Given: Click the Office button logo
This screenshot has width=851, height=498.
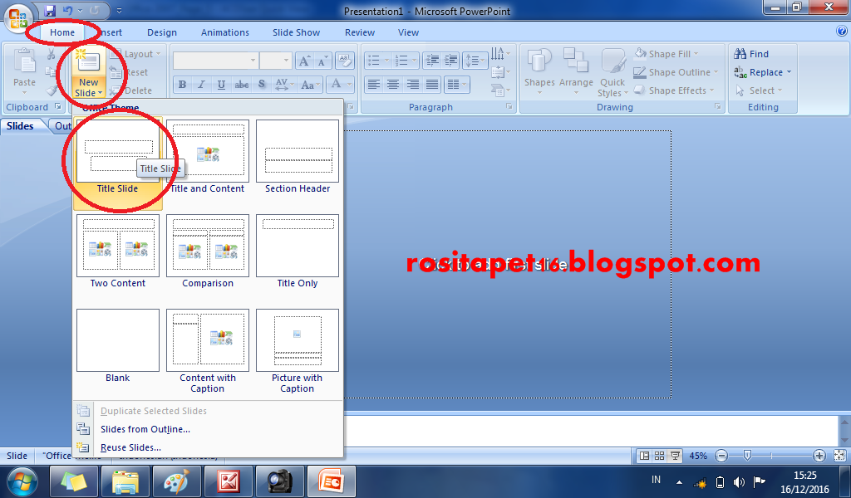Looking at the screenshot, I should coord(18,18).
